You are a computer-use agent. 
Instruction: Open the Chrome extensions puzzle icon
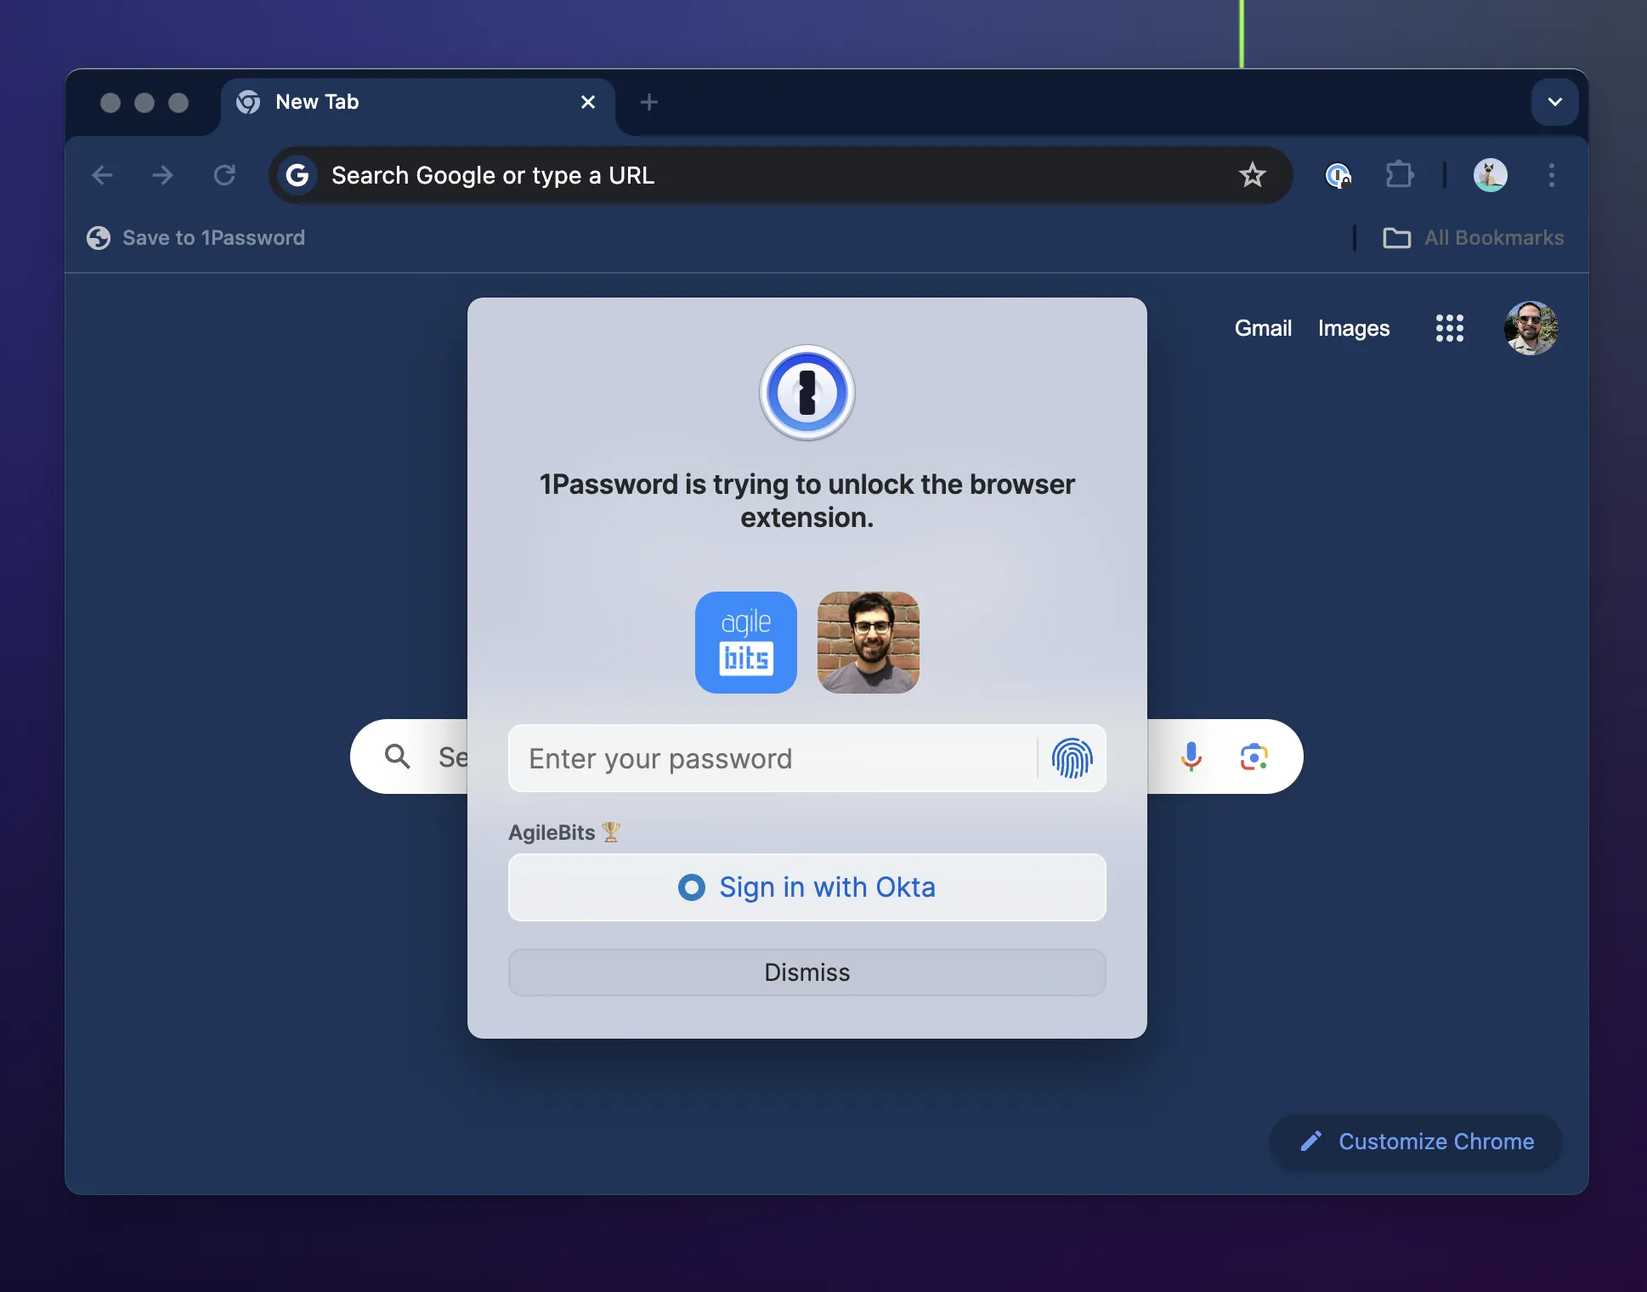click(1400, 175)
